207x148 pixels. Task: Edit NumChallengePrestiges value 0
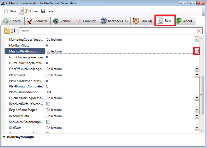pyautogui.click(x=47, y=57)
